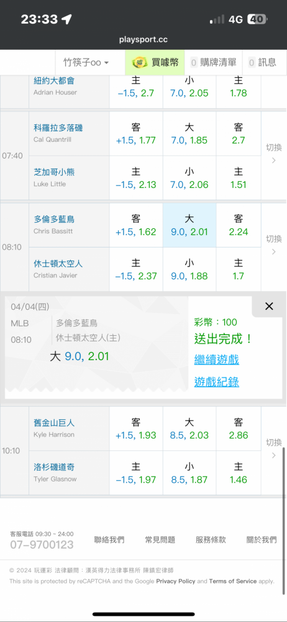Viewport: 287px width, 622px height.
Task: Open the Google Privacy Policy link
Action: [176, 581]
